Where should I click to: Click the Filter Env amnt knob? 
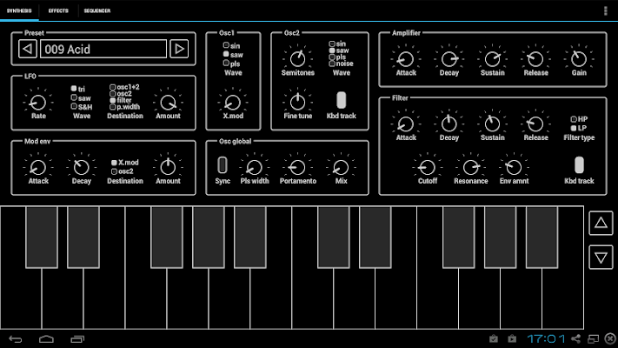514,167
